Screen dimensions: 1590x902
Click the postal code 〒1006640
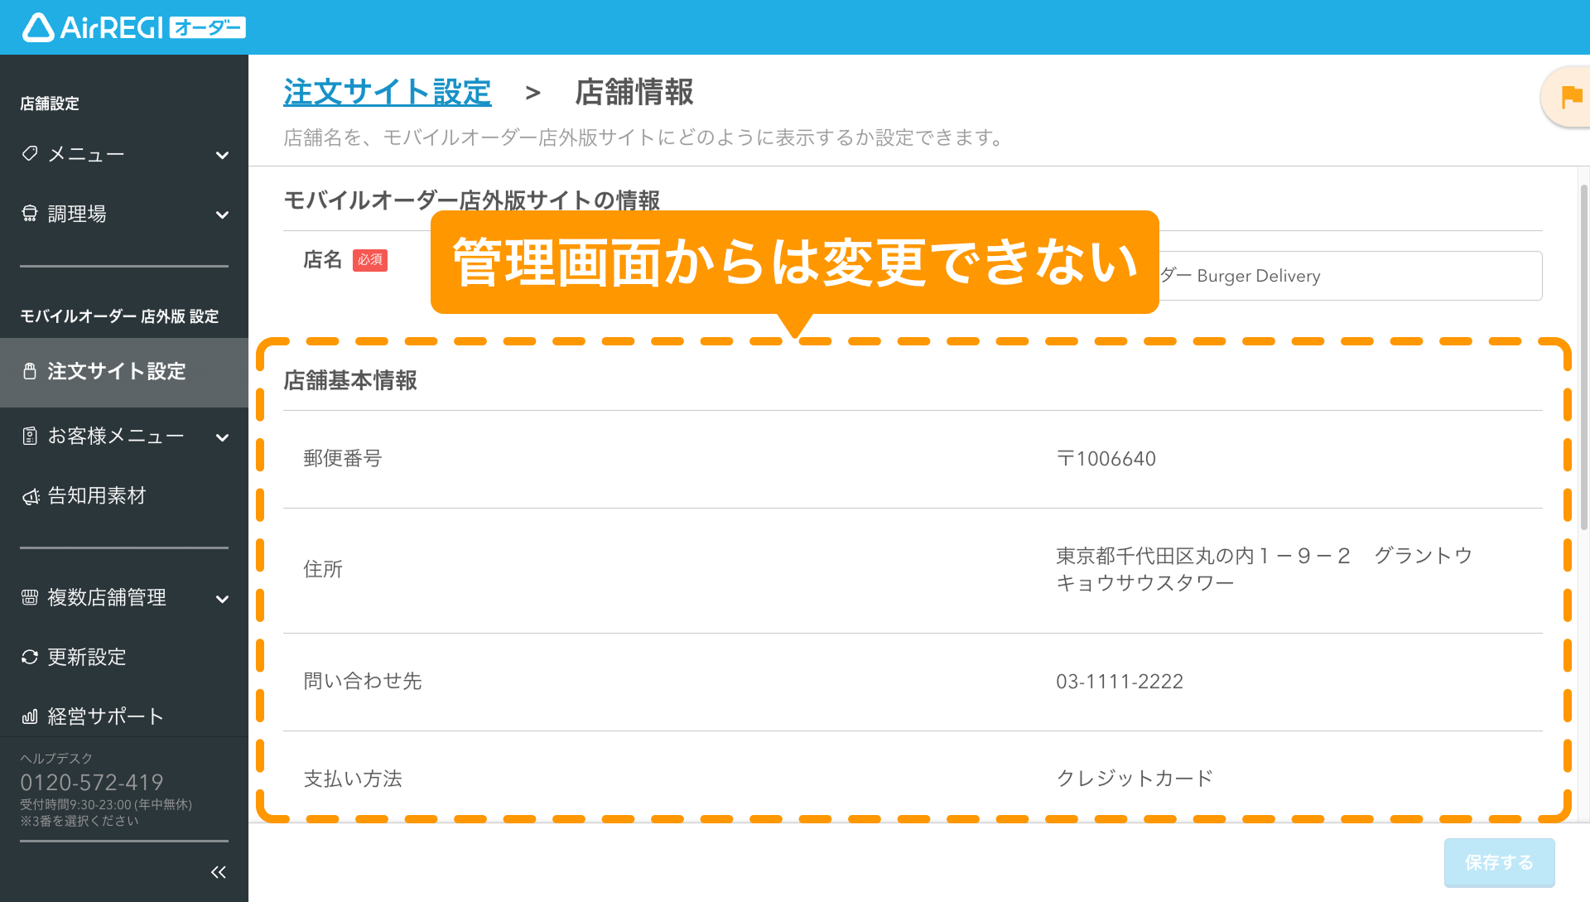pos(1106,459)
